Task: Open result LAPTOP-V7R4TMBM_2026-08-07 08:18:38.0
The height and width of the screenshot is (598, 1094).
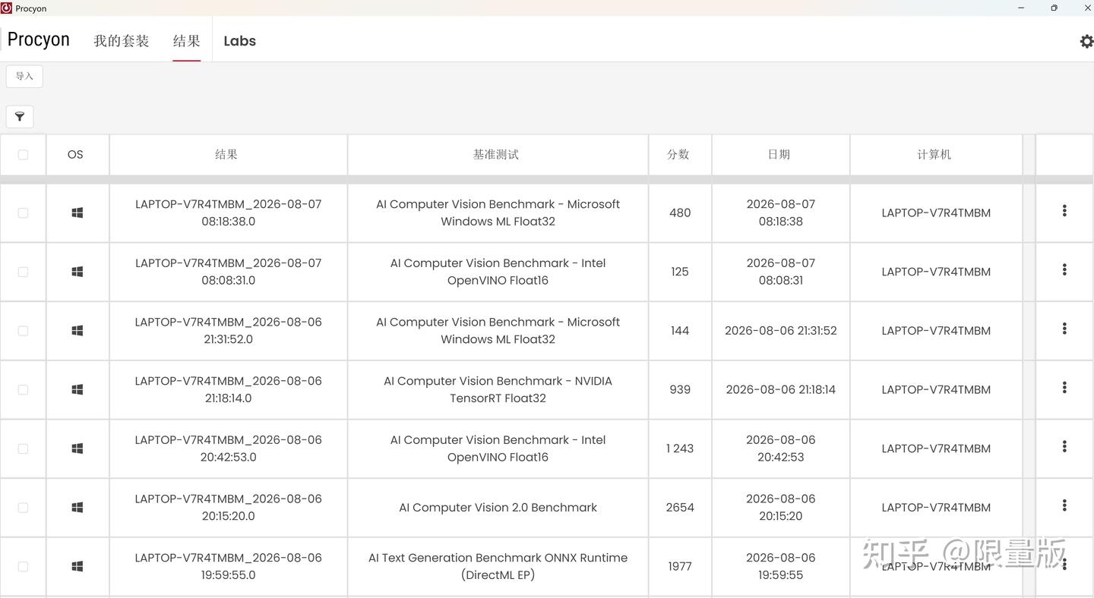Action: point(228,213)
